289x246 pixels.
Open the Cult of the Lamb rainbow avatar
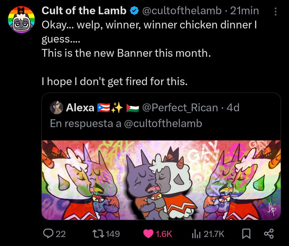[x=21, y=20]
